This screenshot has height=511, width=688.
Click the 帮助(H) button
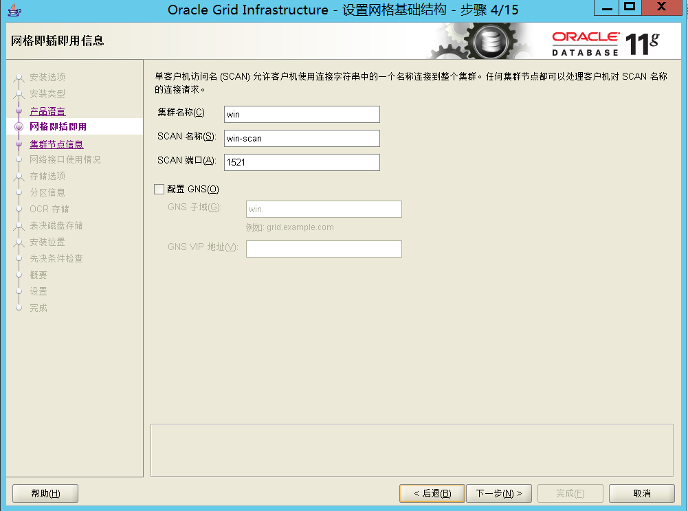45,493
